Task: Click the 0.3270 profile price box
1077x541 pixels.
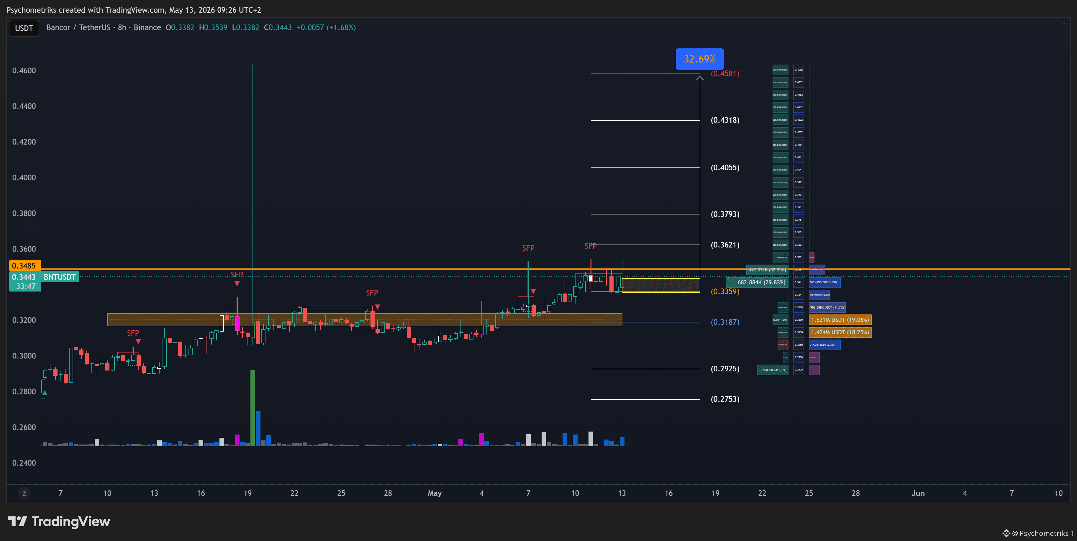Action: tap(799, 307)
